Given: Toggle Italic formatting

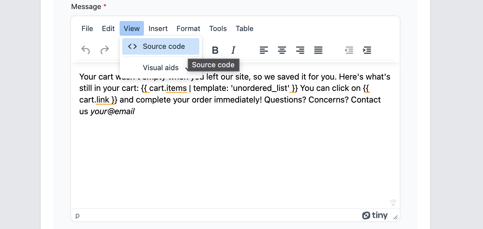Looking at the screenshot, I should coord(233,50).
